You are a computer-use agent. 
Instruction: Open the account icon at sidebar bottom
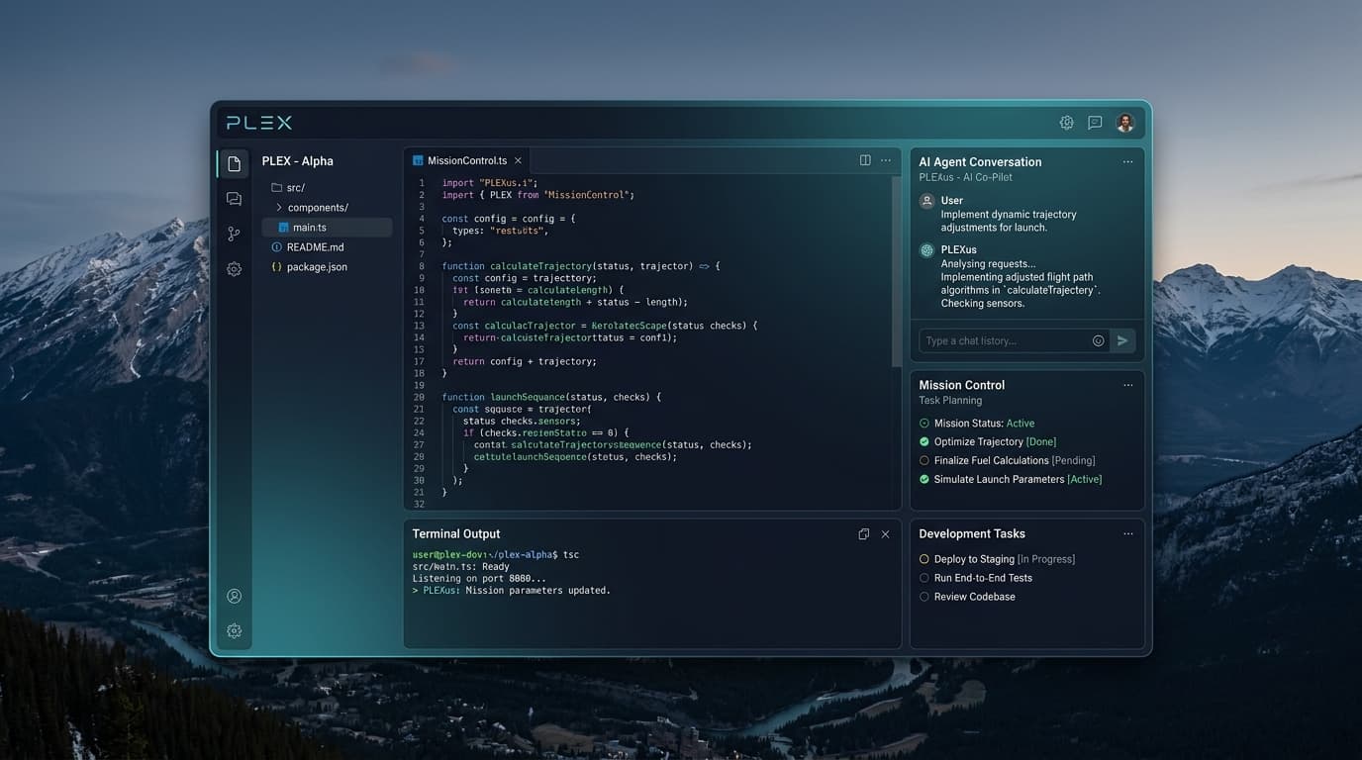[234, 596]
